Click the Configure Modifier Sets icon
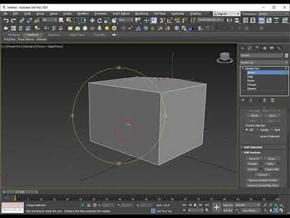The height and width of the screenshot is (218, 290). [272, 100]
